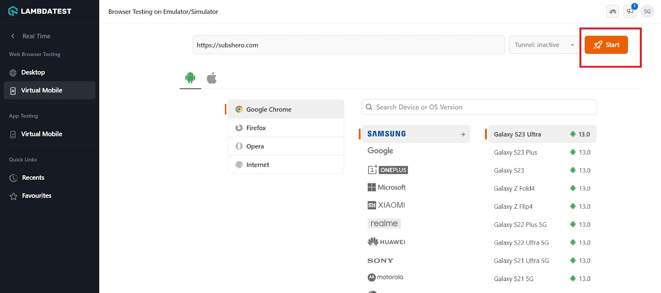Select the Xiaomi brand

pyautogui.click(x=386, y=205)
